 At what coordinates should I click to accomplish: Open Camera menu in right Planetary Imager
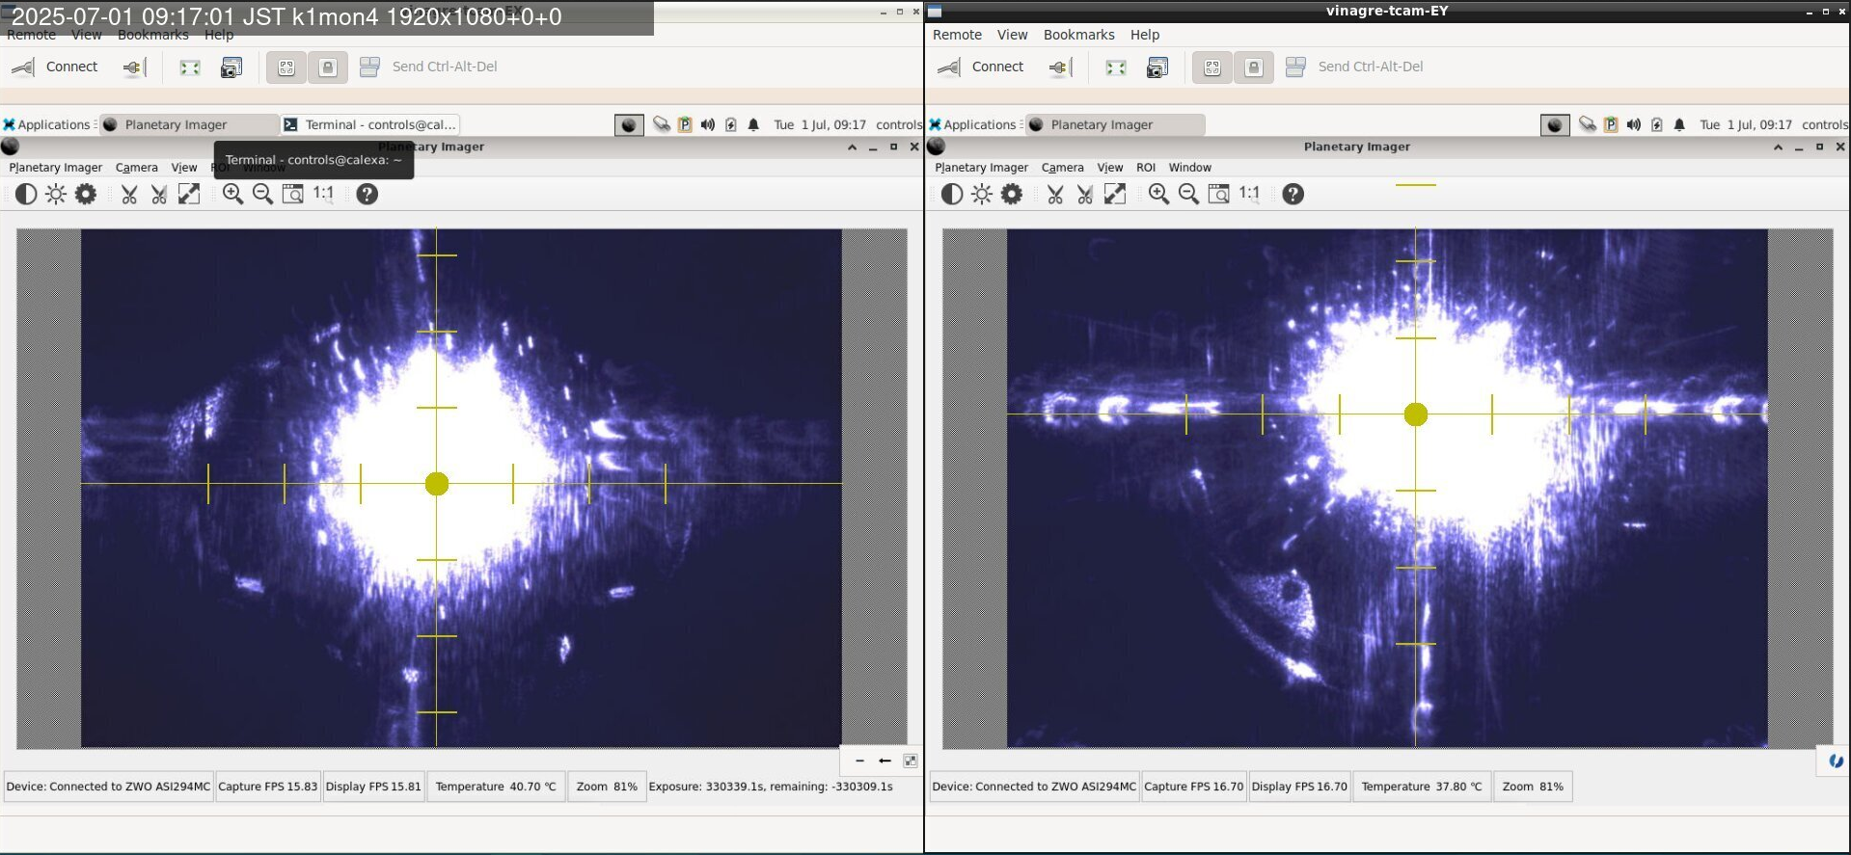(1062, 168)
